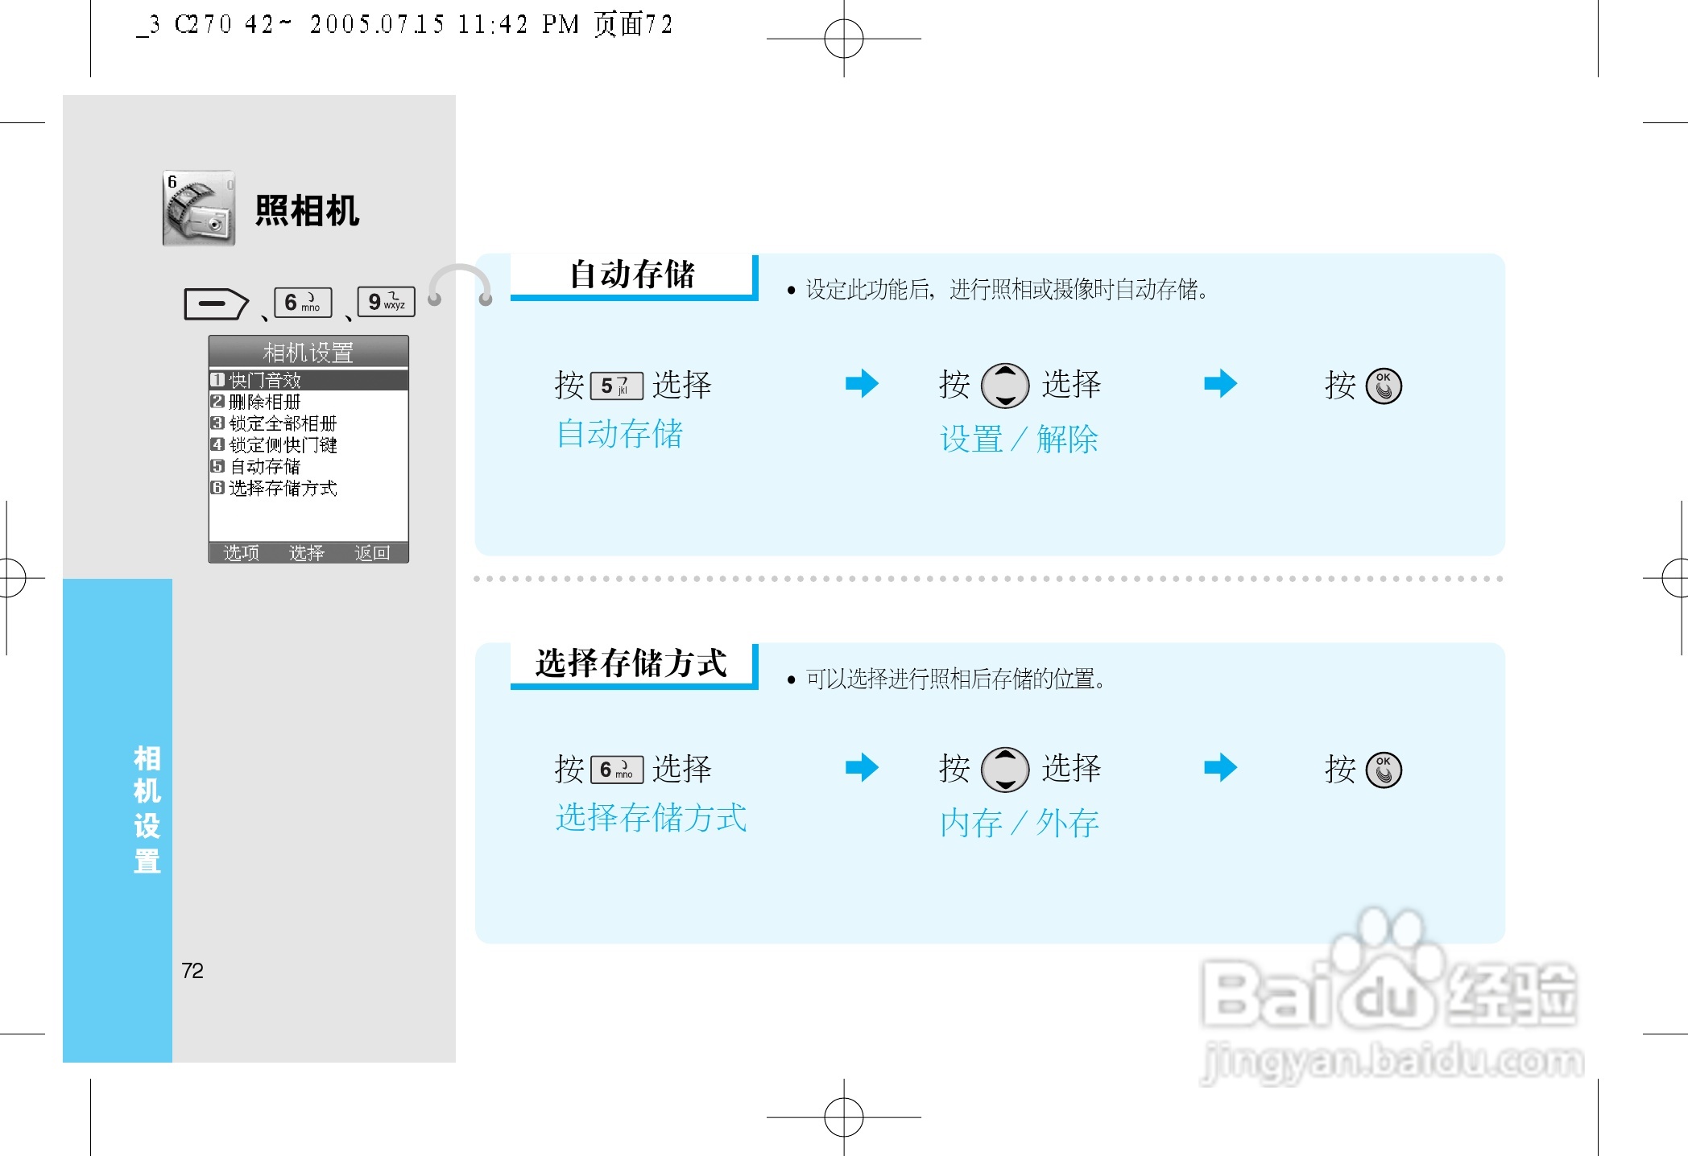Click the 照相机 title text
Image resolution: width=1688 pixels, height=1156 pixels.
(307, 211)
